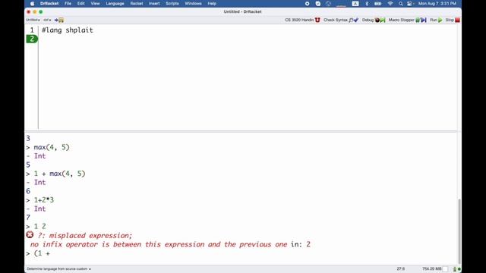Click the interactions pane vertical scrollbar
The width and height of the screenshot is (486, 273).
click(x=459, y=231)
